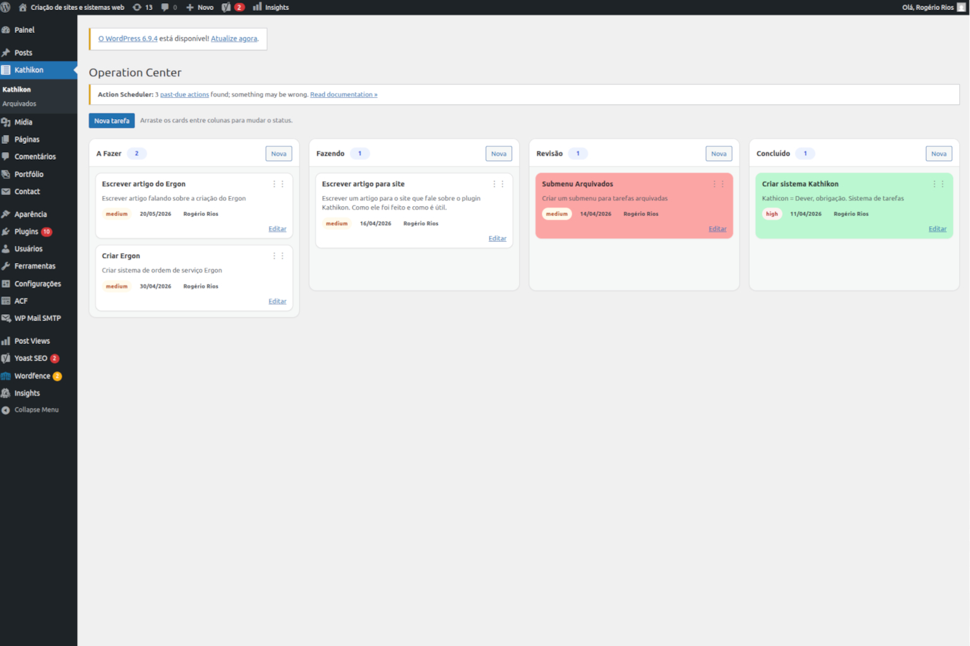This screenshot has width=970, height=646.
Task: Edit the Submenu Arquivados card
Action: coord(717,229)
